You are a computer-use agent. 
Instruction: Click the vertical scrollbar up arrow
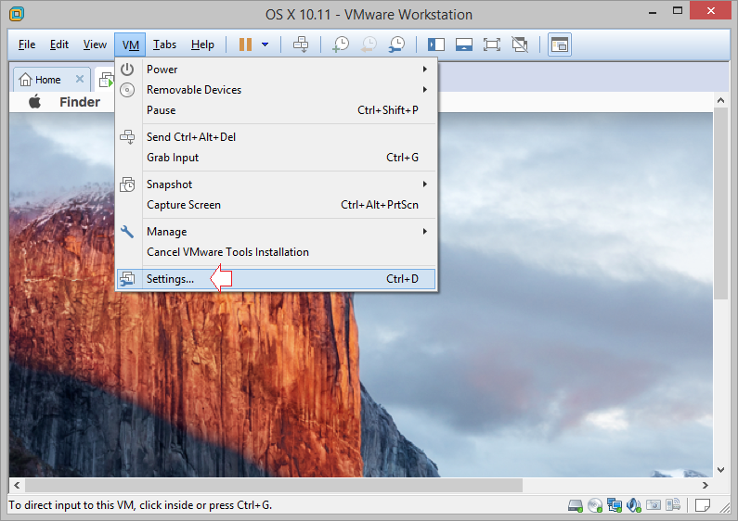720,100
